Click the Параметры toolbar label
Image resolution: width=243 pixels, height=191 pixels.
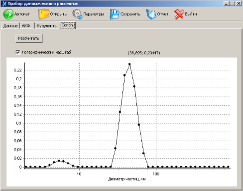pos(94,14)
